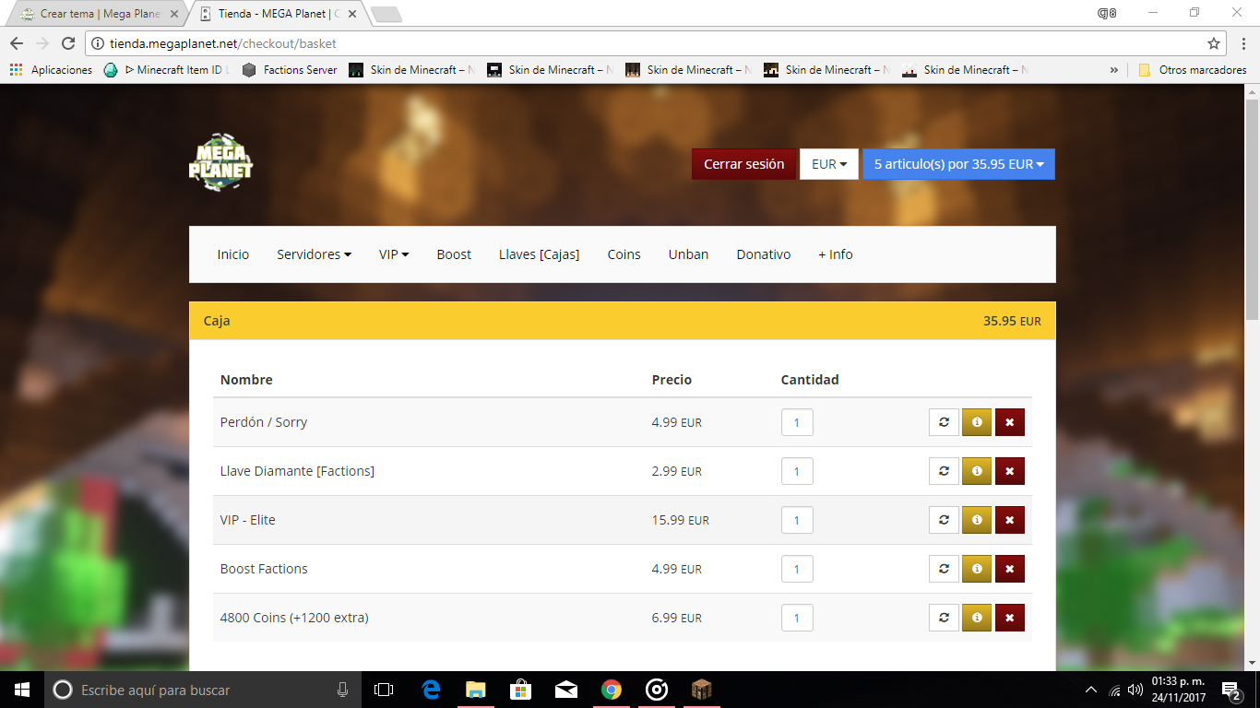Click the Boost Factions quantity field
Image resolution: width=1260 pixels, height=708 pixels.
pyautogui.click(x=797, y=569)
